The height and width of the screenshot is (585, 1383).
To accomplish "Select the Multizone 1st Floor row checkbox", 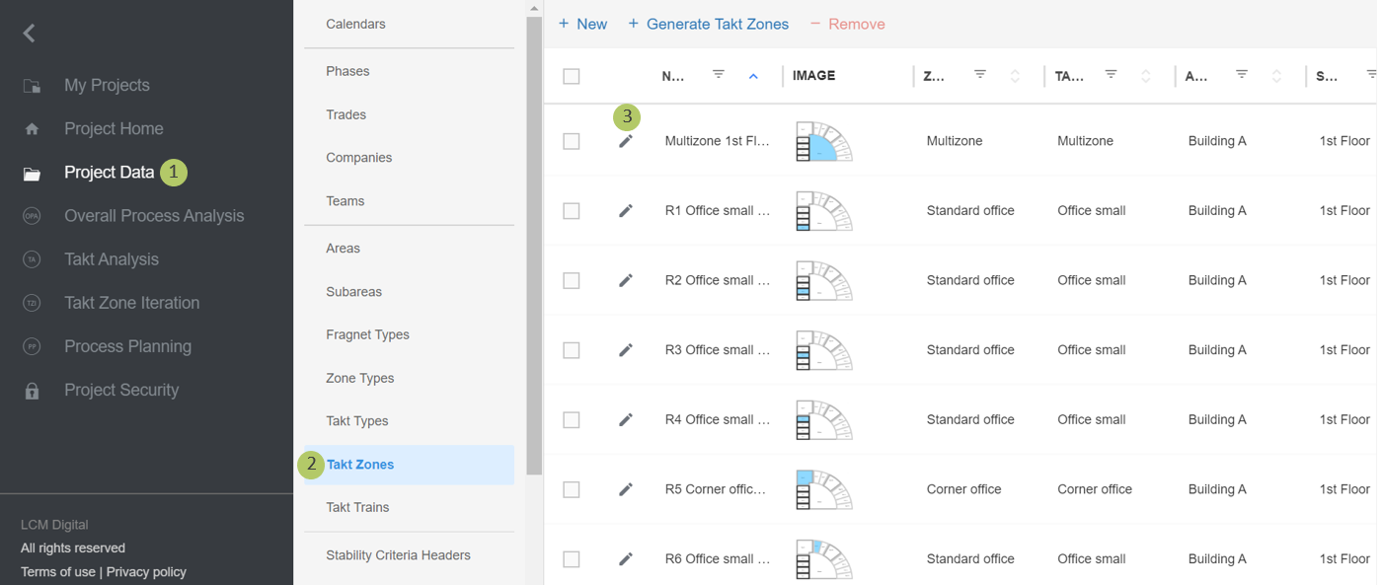I will 572,141.
